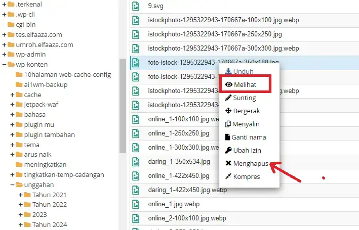
Task: Click the key icon beside Ubah Izin
Action: click(228, 150)
